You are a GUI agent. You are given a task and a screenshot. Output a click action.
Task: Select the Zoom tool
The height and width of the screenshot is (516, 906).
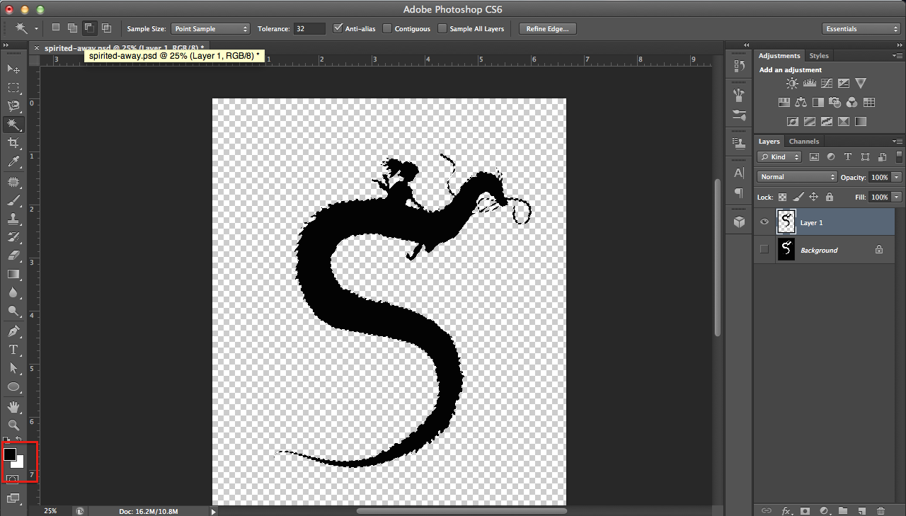13,425
